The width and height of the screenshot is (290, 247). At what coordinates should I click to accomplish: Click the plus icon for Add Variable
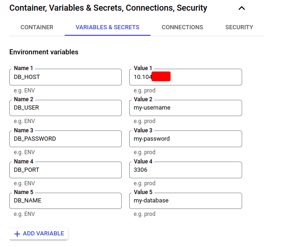17,234
